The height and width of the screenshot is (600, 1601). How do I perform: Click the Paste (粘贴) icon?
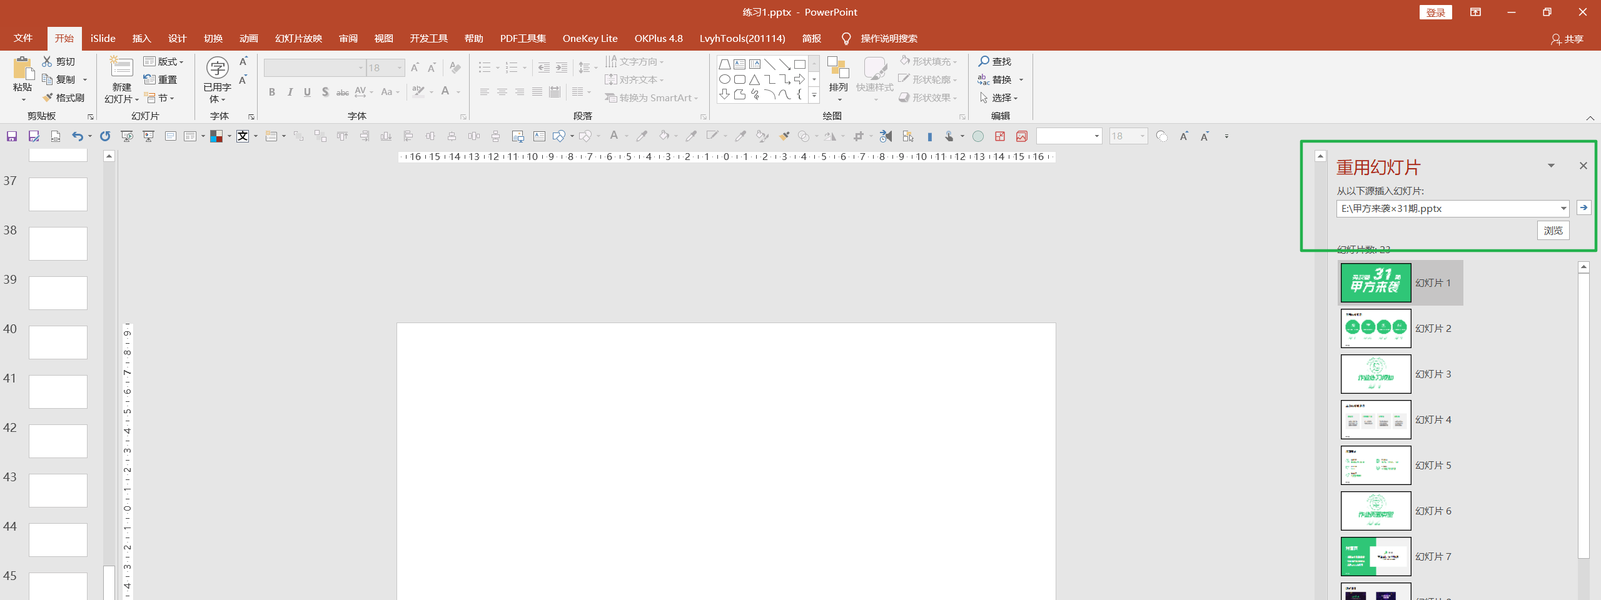click(x=23, y=68)
